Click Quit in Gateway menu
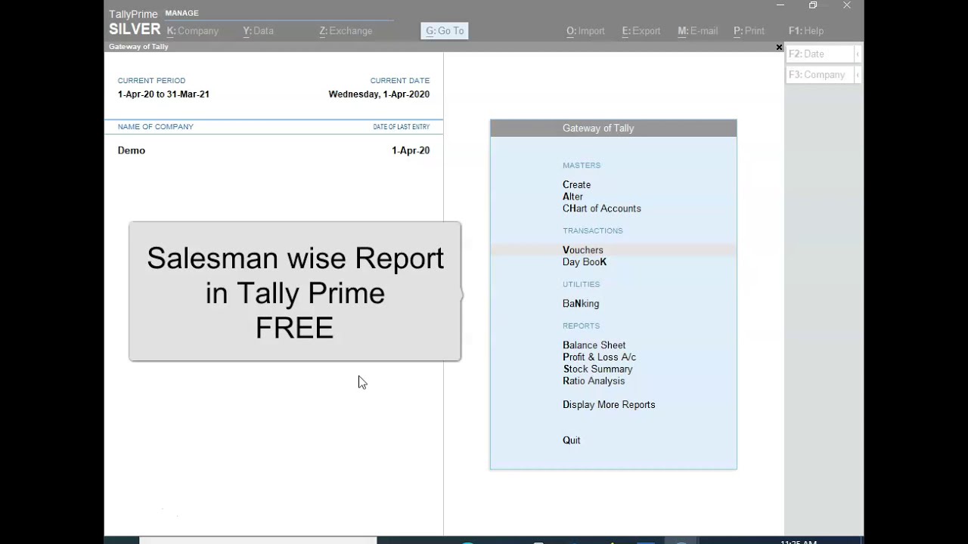 click(571, 440)
